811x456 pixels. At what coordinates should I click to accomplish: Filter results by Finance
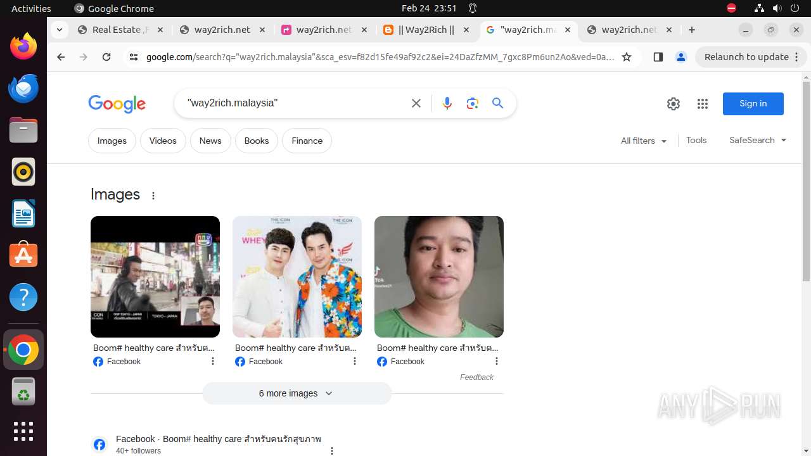[x=307, y=141]
